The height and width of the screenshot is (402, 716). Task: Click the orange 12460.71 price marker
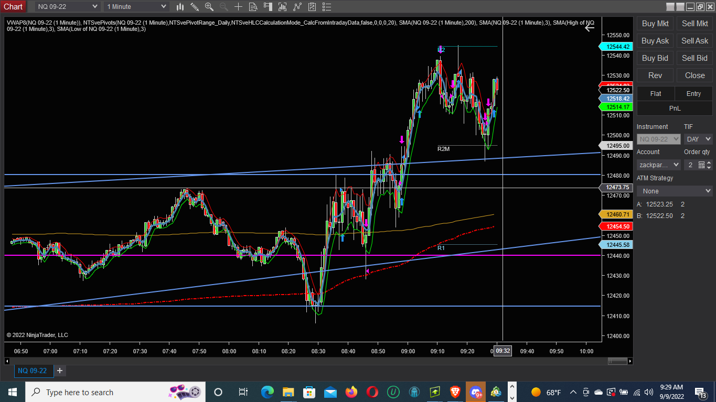point(616,214)
